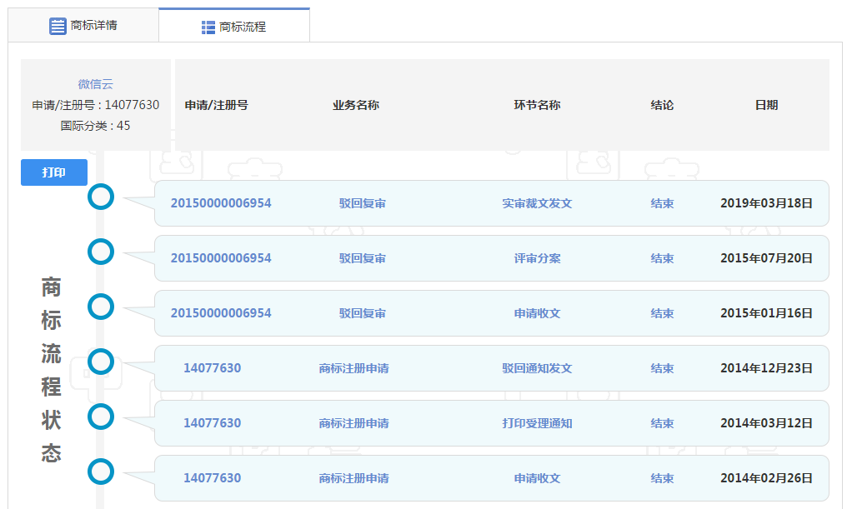The height and width of the screenshot is (509, 852).
Task: Click number 20150000006954 in the 2019 row
Action: coord(221,203)
